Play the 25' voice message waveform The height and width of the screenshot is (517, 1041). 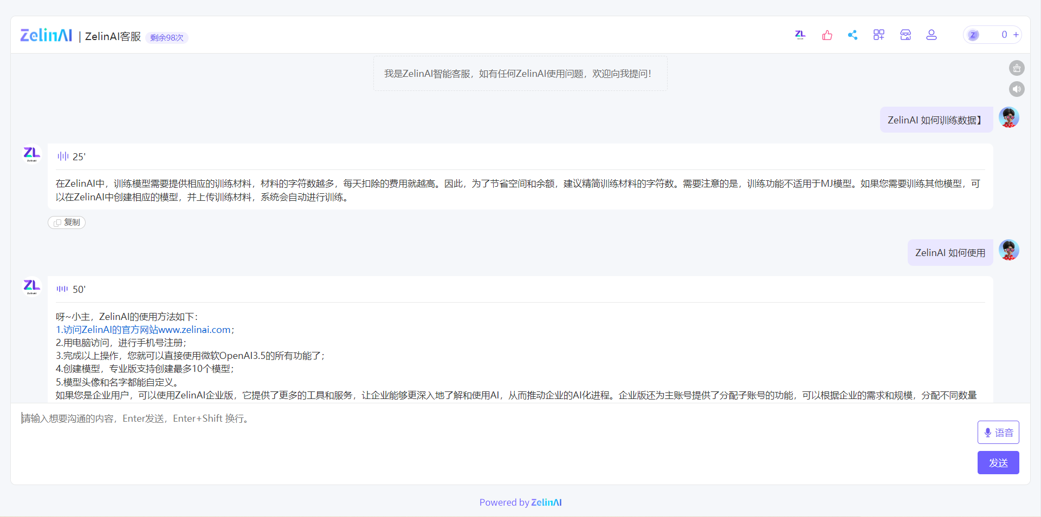coord(63,156)
